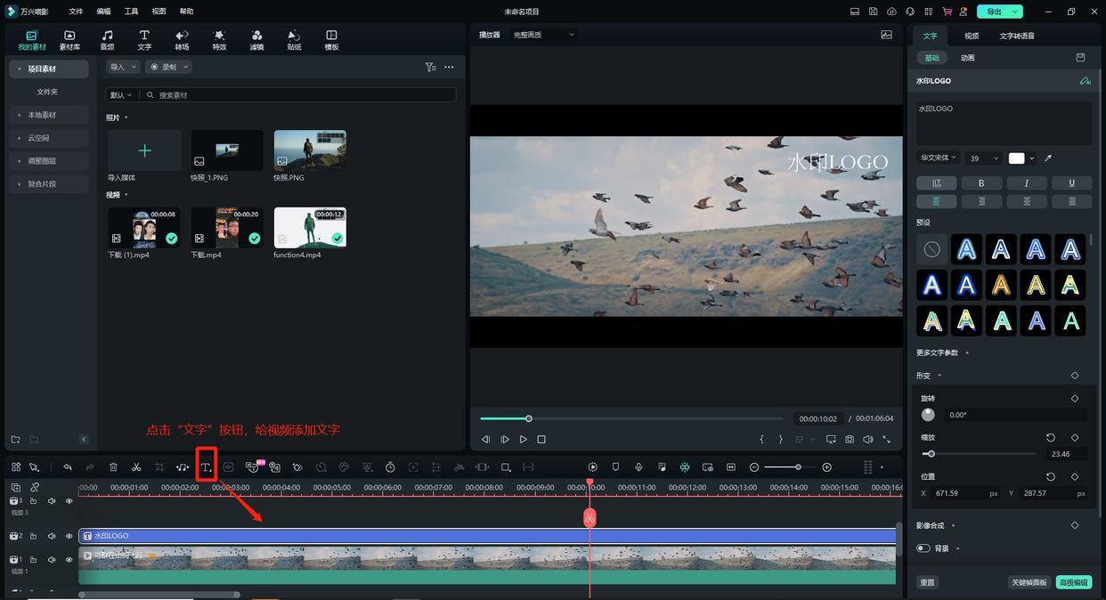The width and height of the screenshot is (1106, 600).
Task: Click the white text color swatch
Action: pos(1016,158)
